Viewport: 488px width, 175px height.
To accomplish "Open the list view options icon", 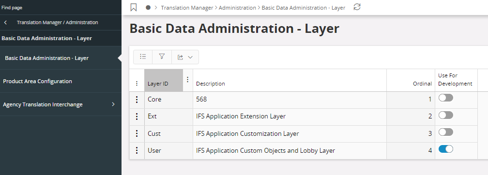I will (x=143, y=57).
